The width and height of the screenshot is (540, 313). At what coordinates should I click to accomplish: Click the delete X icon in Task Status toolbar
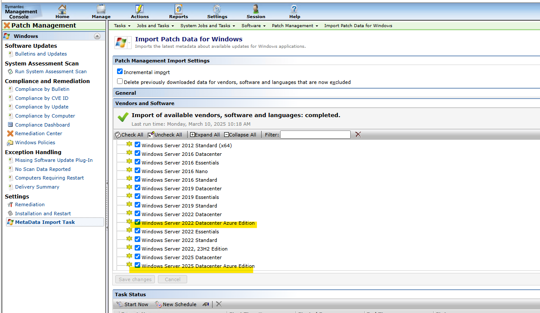[x=219, y=304]
